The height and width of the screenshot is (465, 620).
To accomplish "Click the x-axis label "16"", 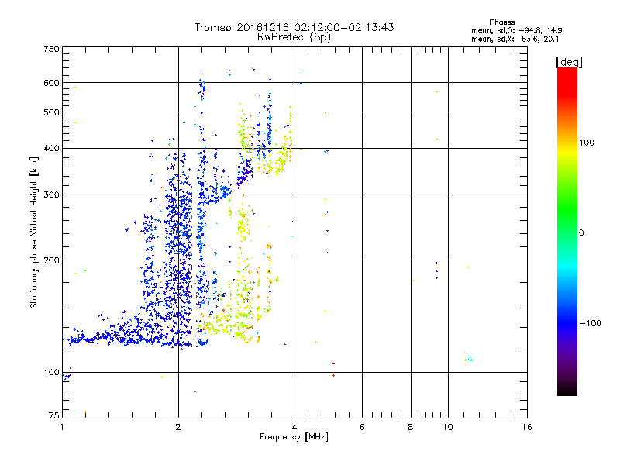I will click(x=527, y=427).
